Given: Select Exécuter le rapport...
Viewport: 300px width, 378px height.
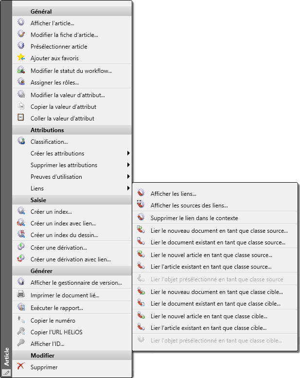Looking at the screenshot, I should pos(72,308).
